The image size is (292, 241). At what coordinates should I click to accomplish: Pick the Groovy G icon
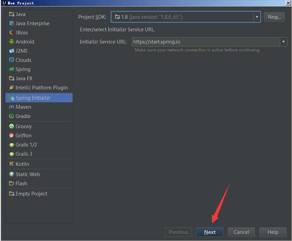pyautogui.click(x=12, y=126)
